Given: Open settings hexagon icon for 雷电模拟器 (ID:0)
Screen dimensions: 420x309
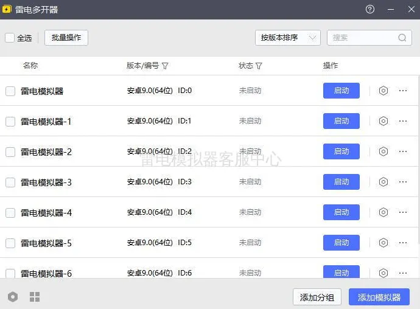Looking at the screenshot, I should [x=383, y=91].
